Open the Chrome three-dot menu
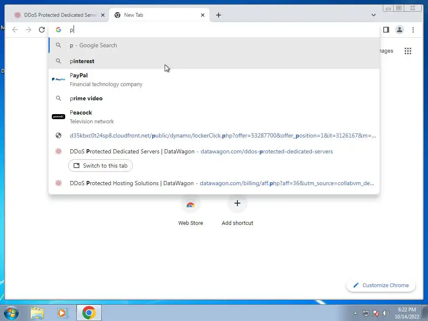This screenshot has height=321, width=428. coord(413,30)
